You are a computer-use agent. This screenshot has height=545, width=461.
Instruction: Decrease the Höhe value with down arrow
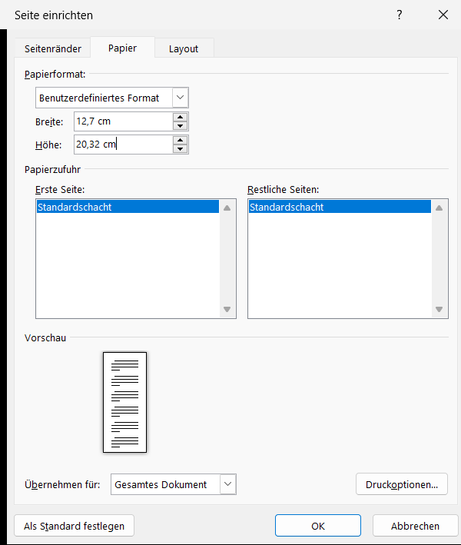(181, 149)
